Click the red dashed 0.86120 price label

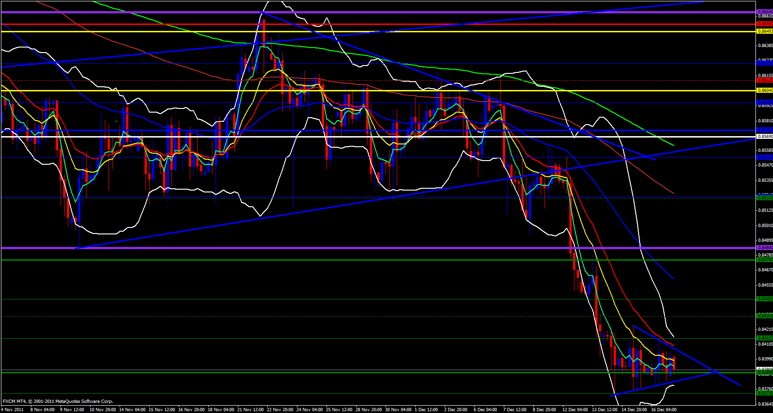pyautogui.click(x=764, y=80)
